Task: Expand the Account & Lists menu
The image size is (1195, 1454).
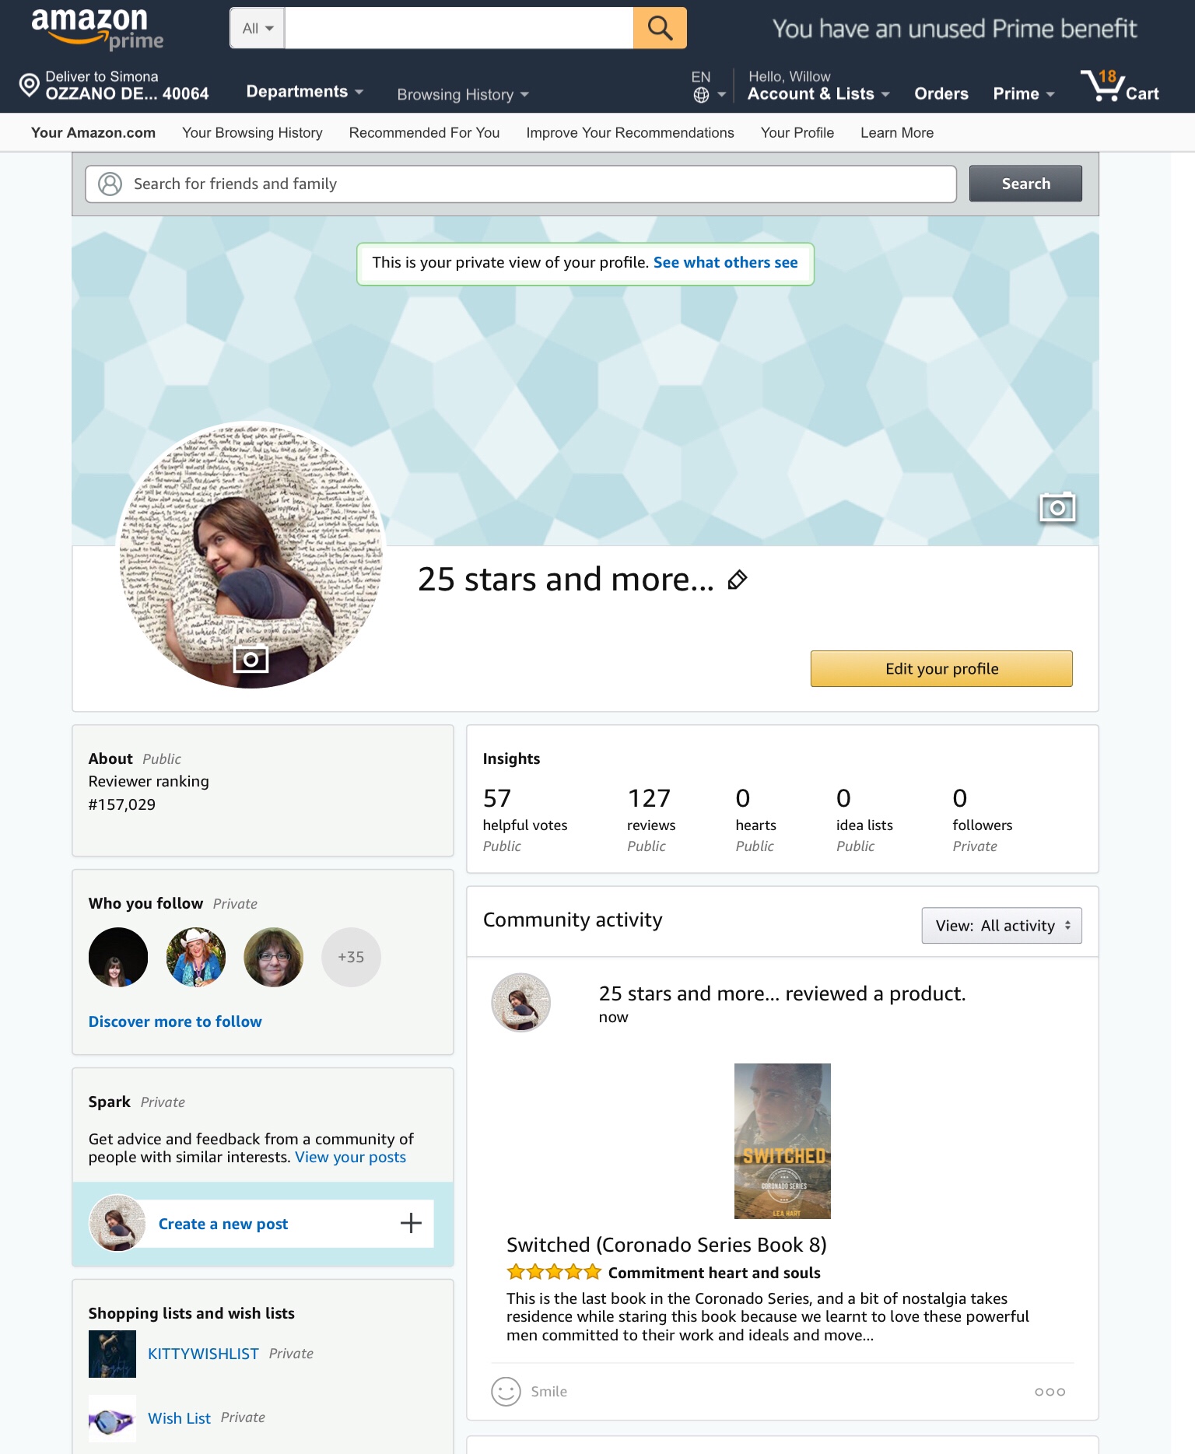Action: 818,94
